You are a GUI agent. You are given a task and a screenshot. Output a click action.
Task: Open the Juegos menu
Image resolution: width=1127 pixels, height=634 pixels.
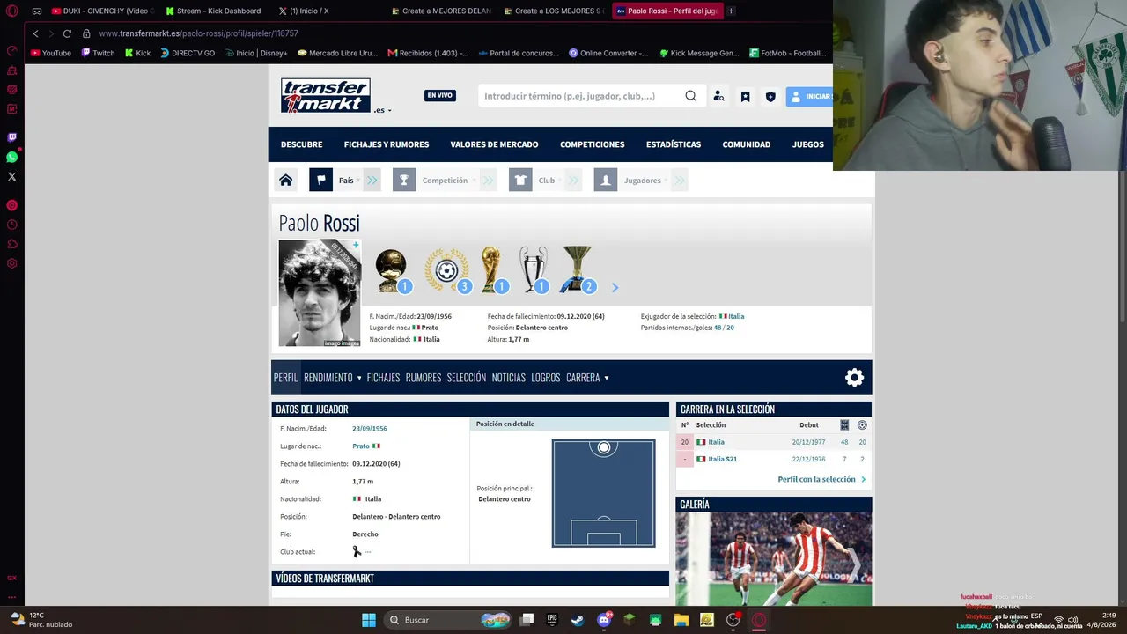pyautogui.click(x=808, y=144)
